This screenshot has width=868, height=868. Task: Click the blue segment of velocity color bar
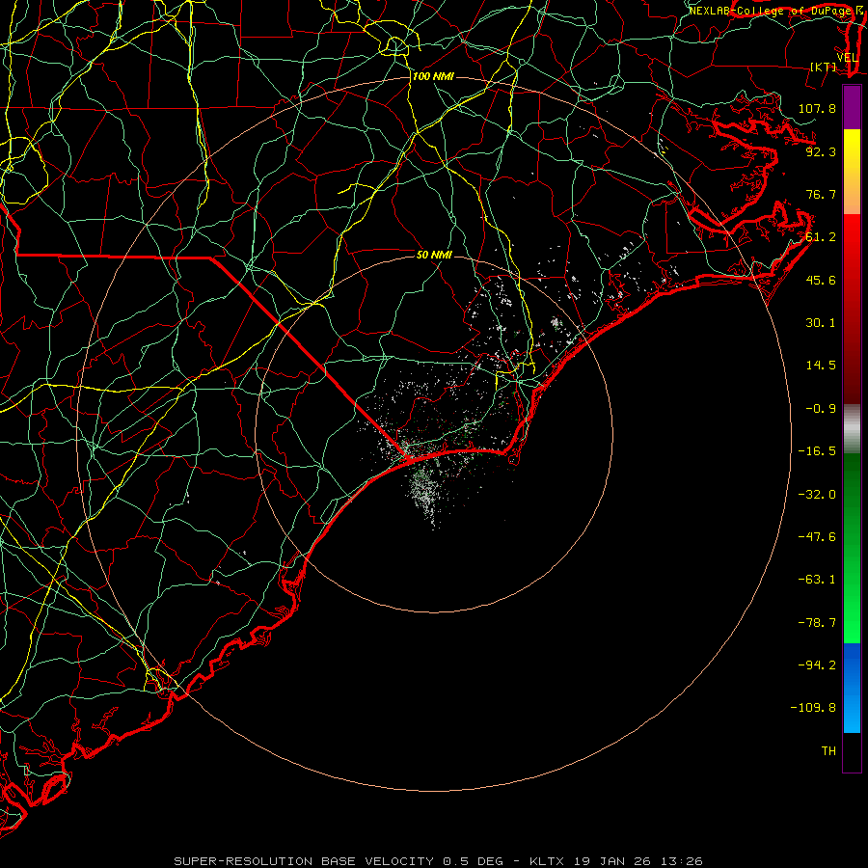tap(852, 688)
